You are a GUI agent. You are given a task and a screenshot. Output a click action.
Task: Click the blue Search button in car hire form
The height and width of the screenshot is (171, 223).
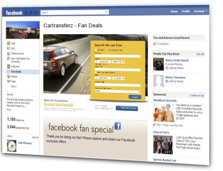tap(135, 97)
